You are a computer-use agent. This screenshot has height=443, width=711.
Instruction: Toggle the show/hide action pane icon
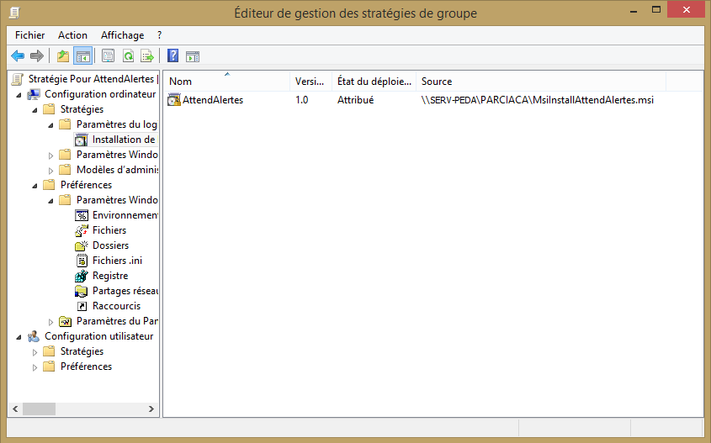pos(193,56)
